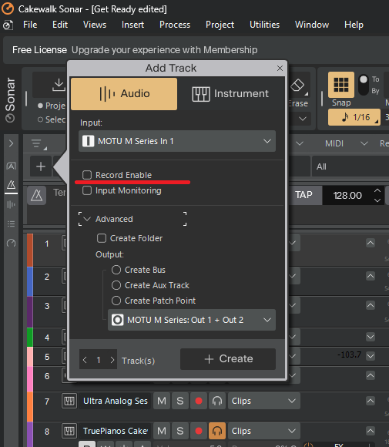Open the 1/16 snap resolution selector

pyautogui.click(x=354, y=117)
